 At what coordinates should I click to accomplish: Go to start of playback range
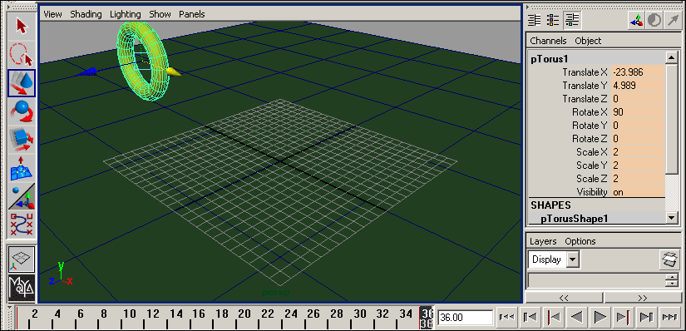506,317
